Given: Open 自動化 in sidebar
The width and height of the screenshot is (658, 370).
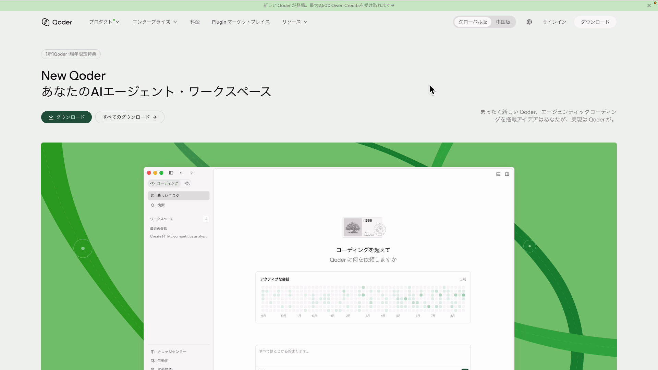Looking at the screenshot, I should [x=160, y=360].
